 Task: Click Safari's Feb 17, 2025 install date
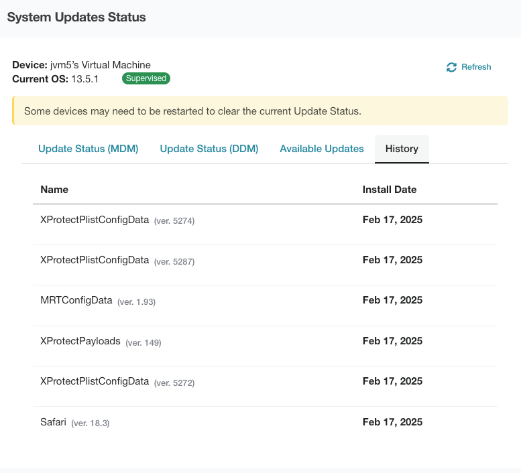pos(392,422)
